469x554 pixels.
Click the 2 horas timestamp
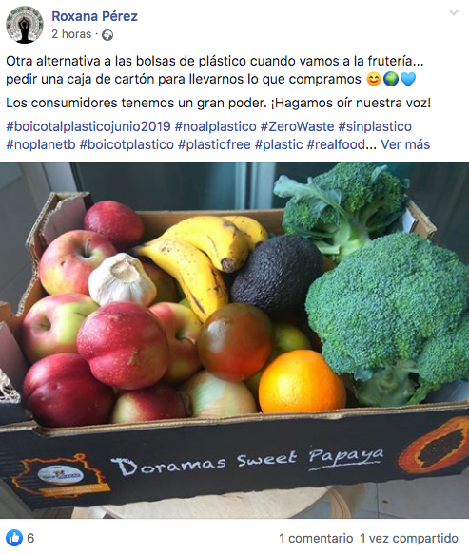[x=71, y=34]
